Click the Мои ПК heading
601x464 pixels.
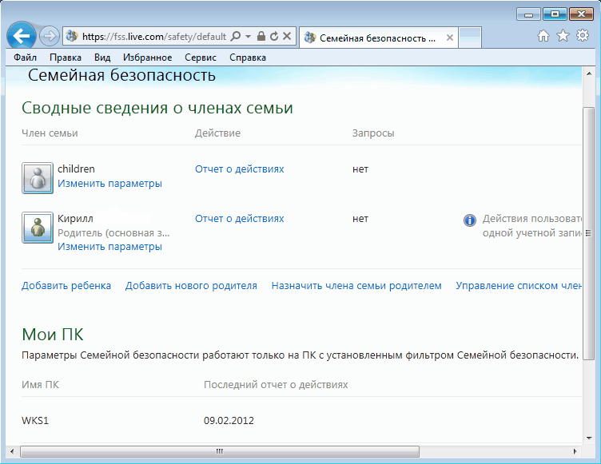(x=53, y=334)
